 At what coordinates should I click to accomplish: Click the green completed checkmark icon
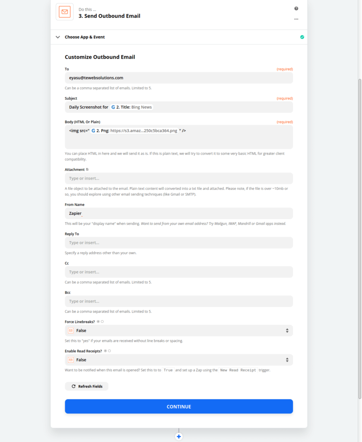tap(302, 37)
